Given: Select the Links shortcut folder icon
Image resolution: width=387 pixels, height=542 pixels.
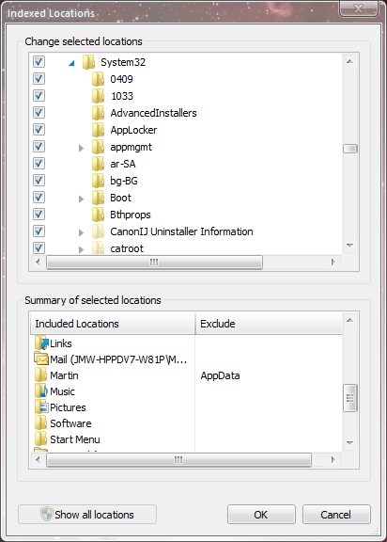Looking at the screenshot, I should [41, 343].
